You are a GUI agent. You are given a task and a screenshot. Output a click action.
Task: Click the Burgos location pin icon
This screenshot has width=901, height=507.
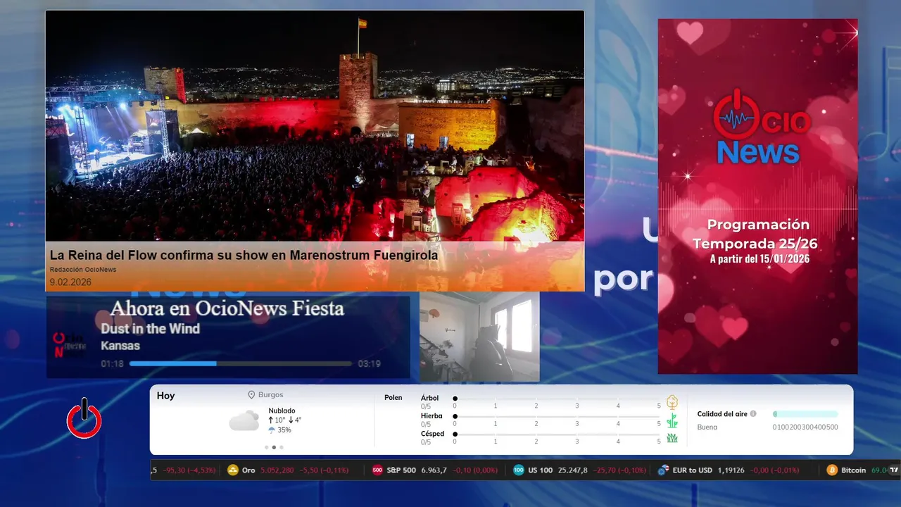click(251, 395)
